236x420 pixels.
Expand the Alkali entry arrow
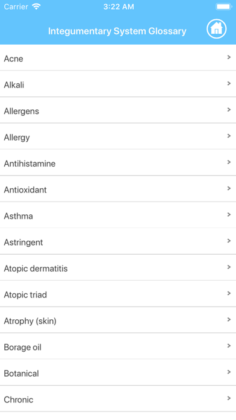(x=229, y=83)
